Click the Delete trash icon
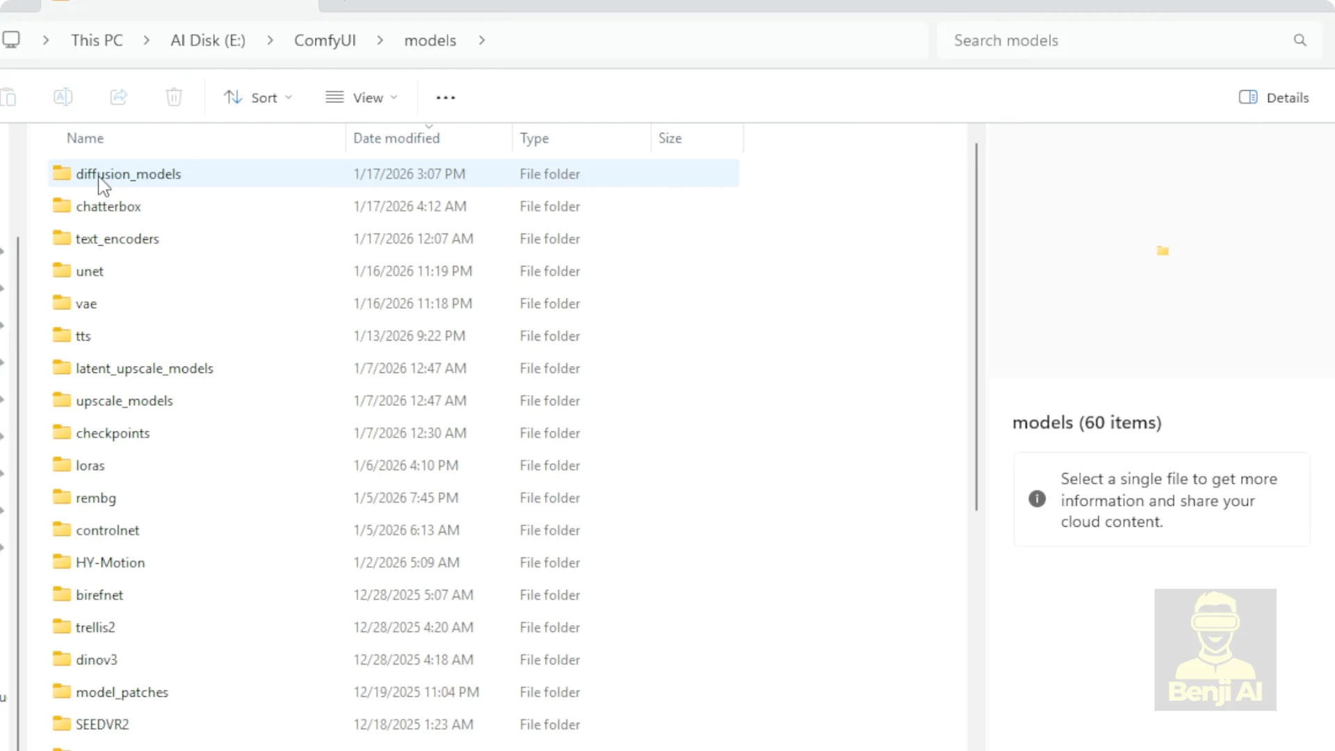This screenshot has width=1335, height=751. 174,97
